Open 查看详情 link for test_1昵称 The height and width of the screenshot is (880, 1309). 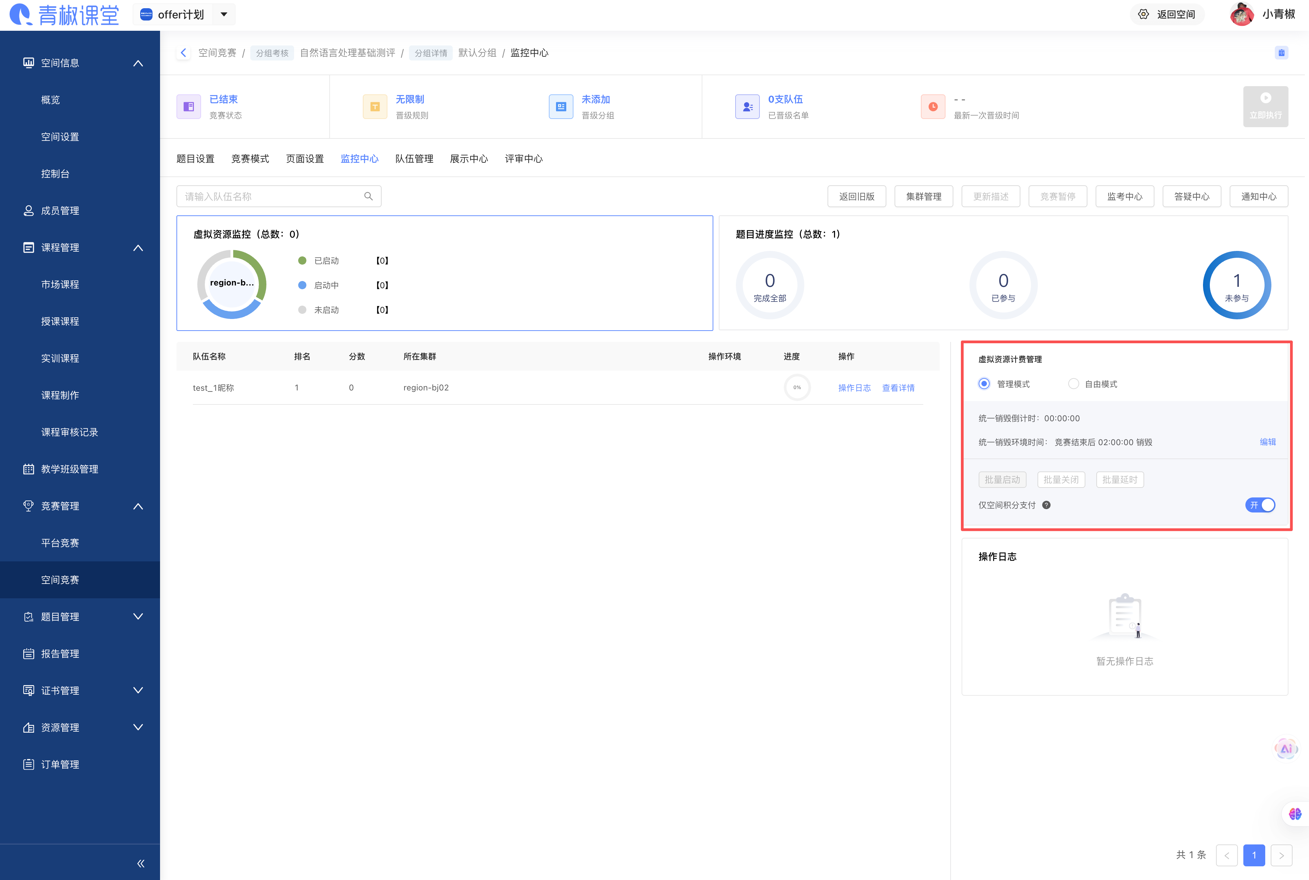[x=898, y=388]
